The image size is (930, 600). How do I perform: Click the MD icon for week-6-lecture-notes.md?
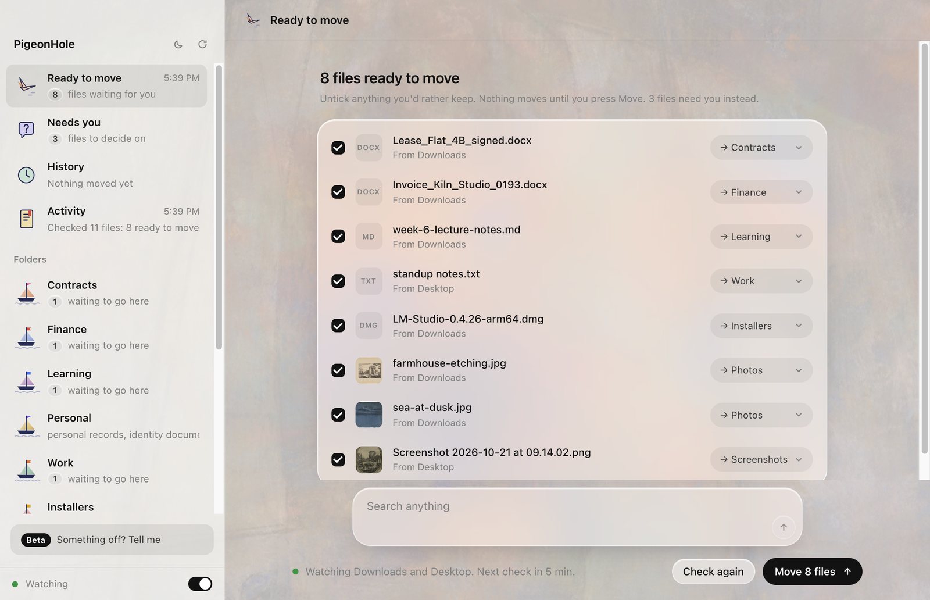(369, 237)
